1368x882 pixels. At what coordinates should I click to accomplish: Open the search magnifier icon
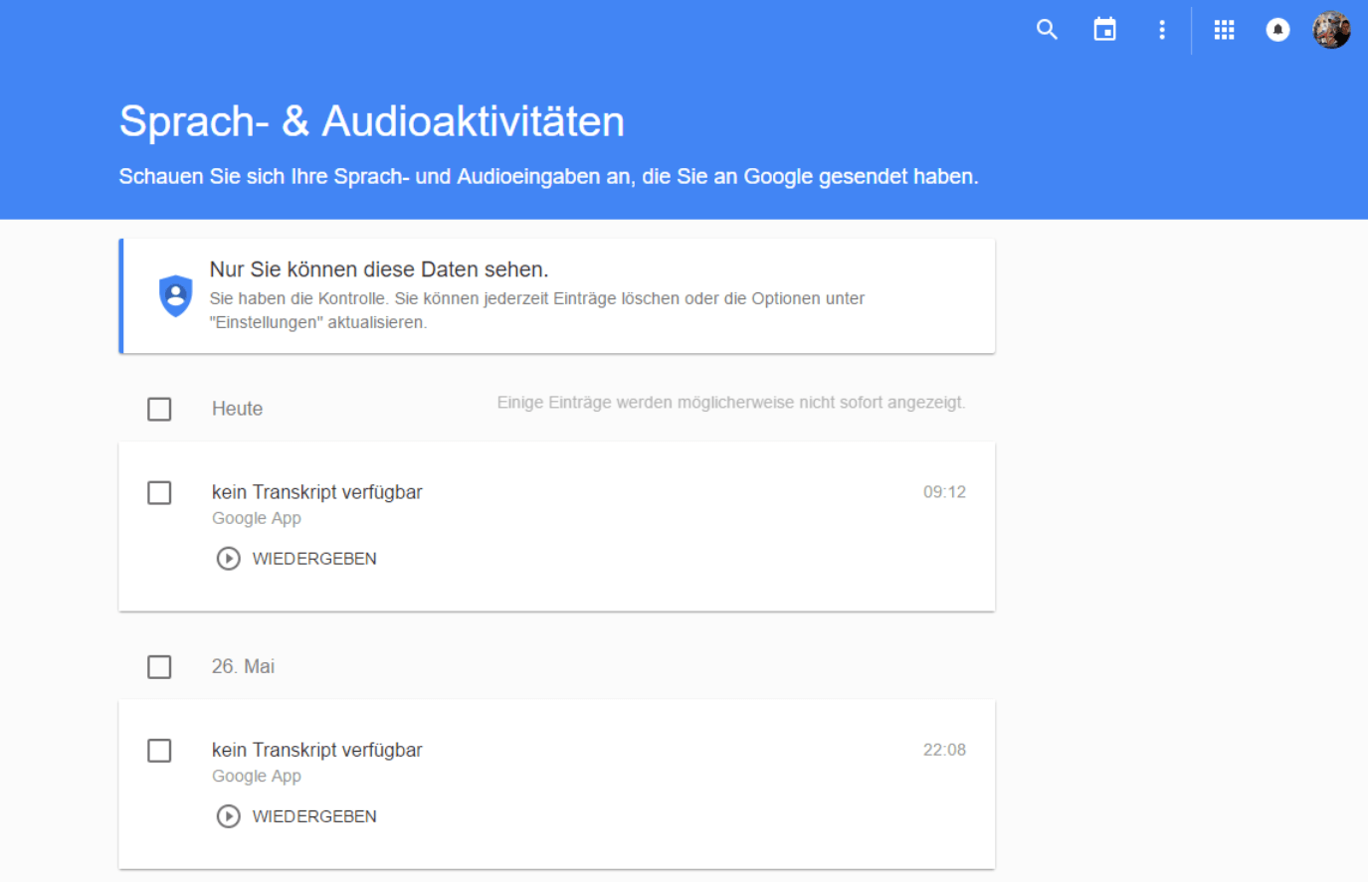(x=1047, y=30)
